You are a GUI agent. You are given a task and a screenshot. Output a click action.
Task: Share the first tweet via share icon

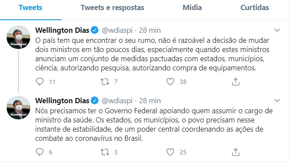click(236, 81)
